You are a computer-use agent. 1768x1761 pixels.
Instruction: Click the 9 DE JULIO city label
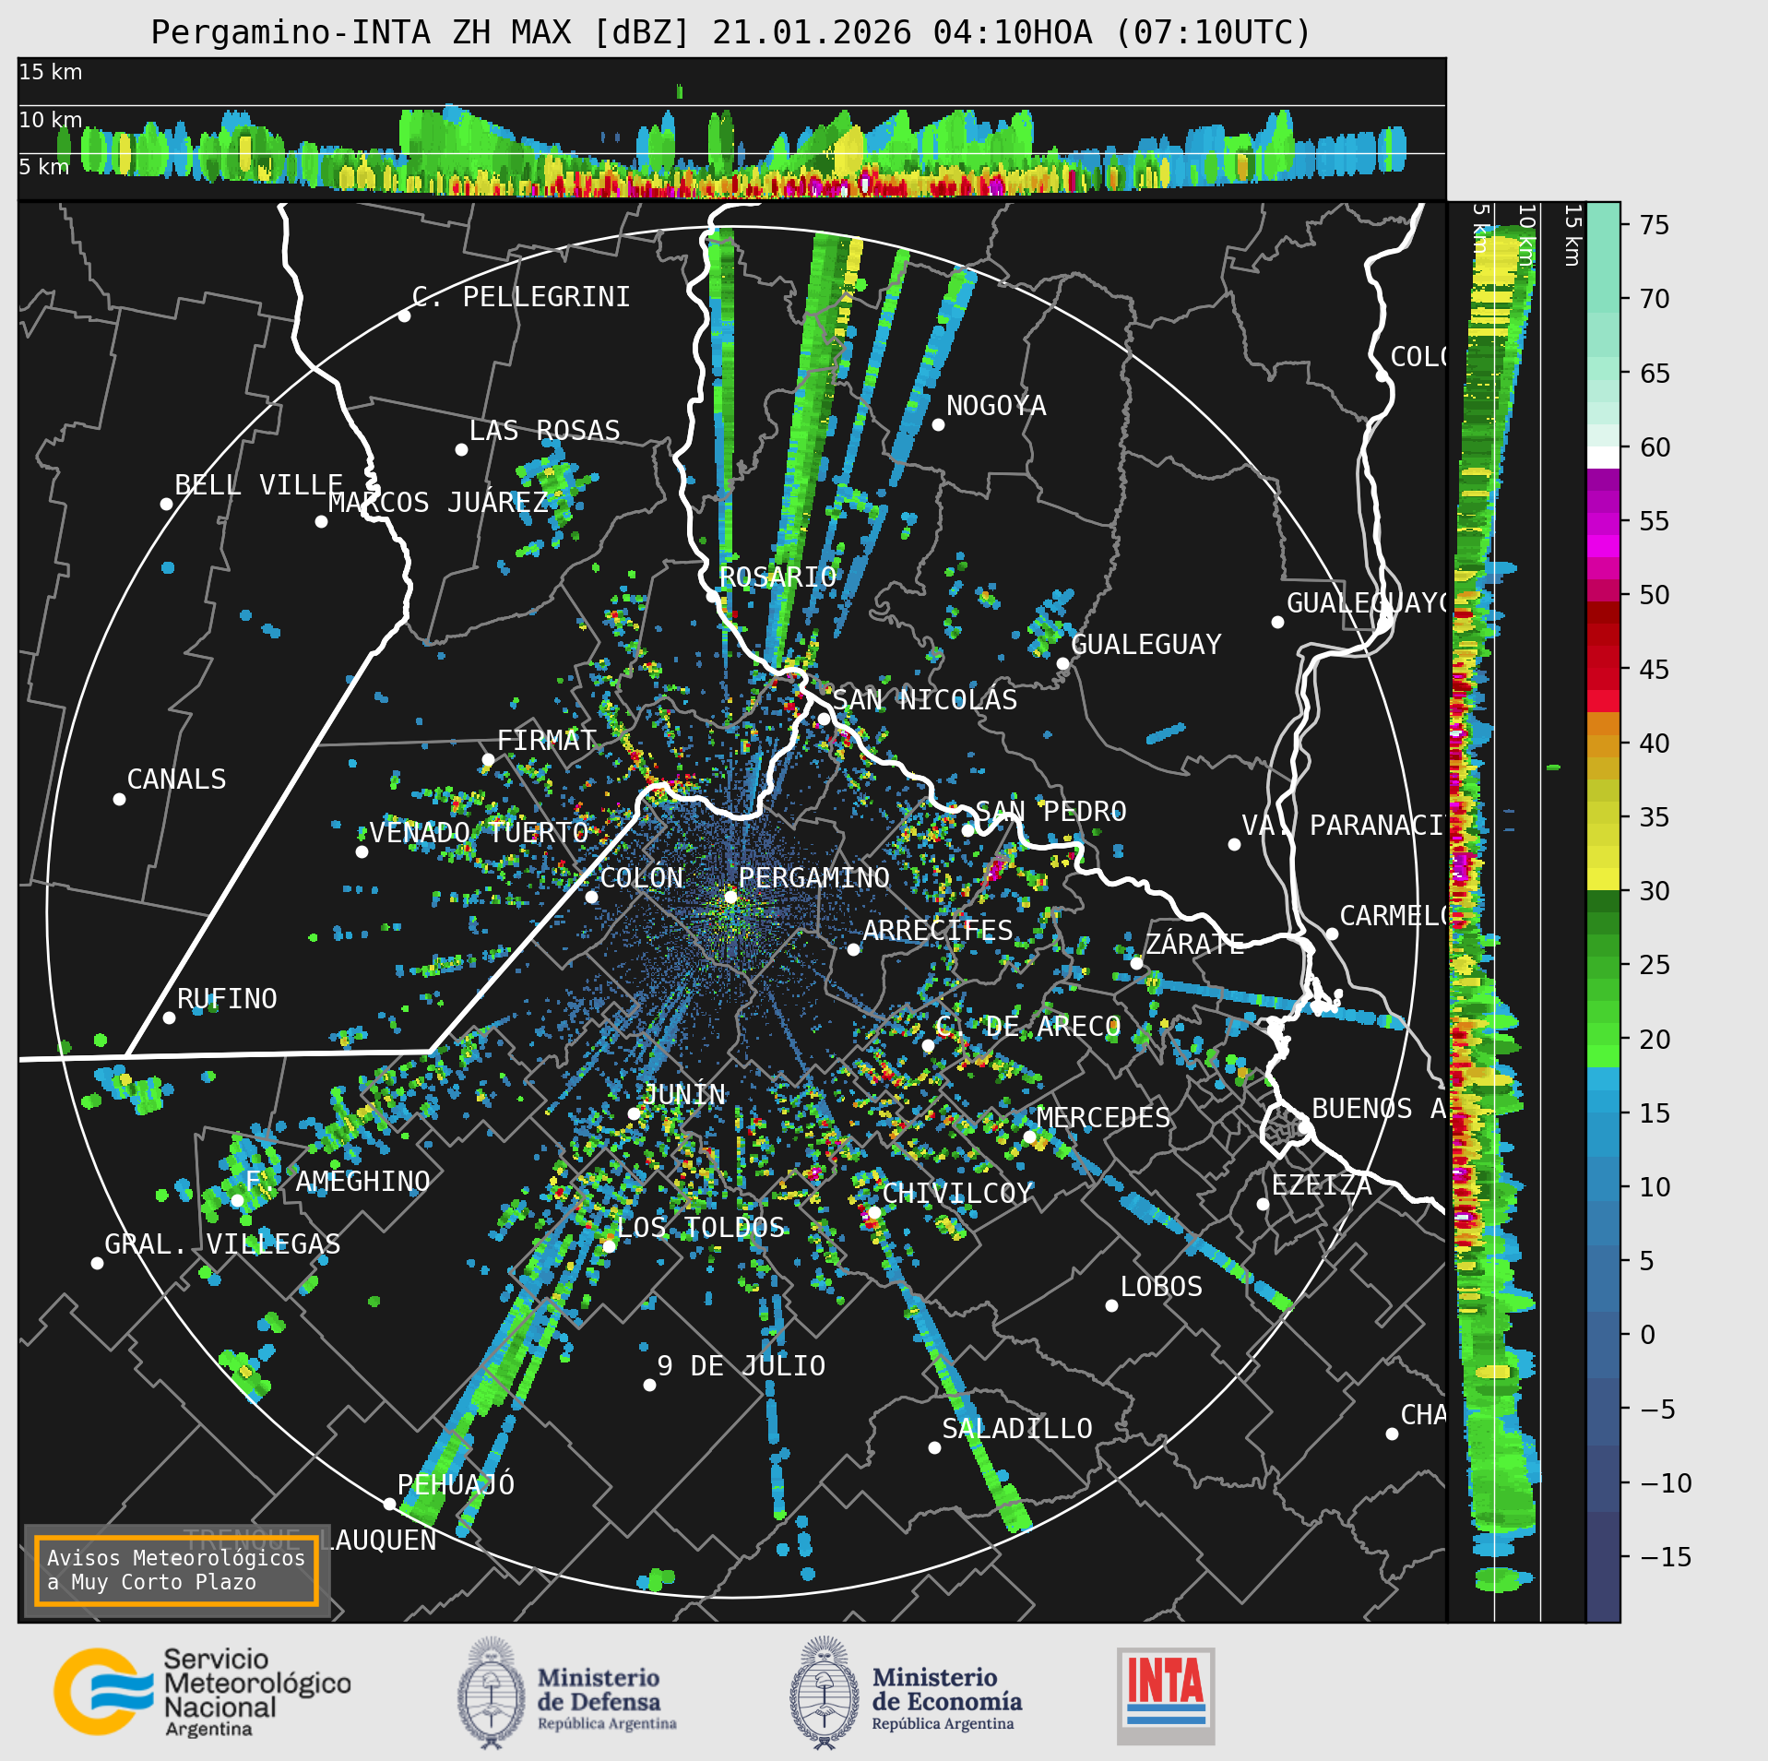(x=742, y=1365)
